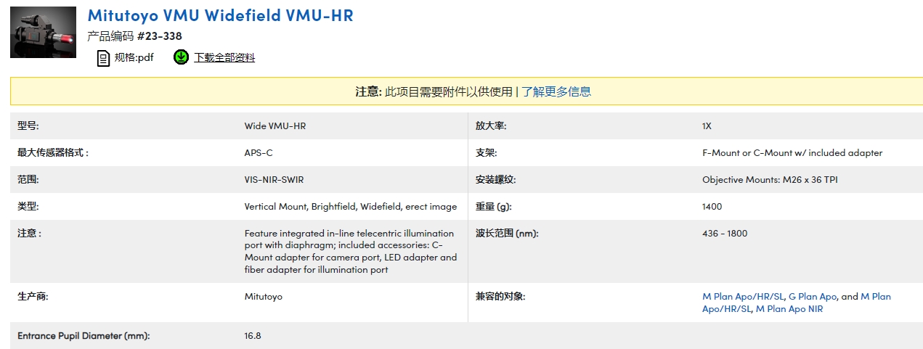This screenshot has width=923, height=349.
Task: Click the weight value 1400
Action: click(712, 207)
